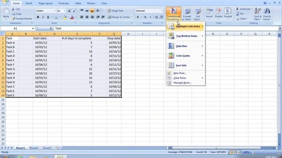Toggle Bottom Align vertical alignment
Screen dimensions: 282x158
coord(92,11)
